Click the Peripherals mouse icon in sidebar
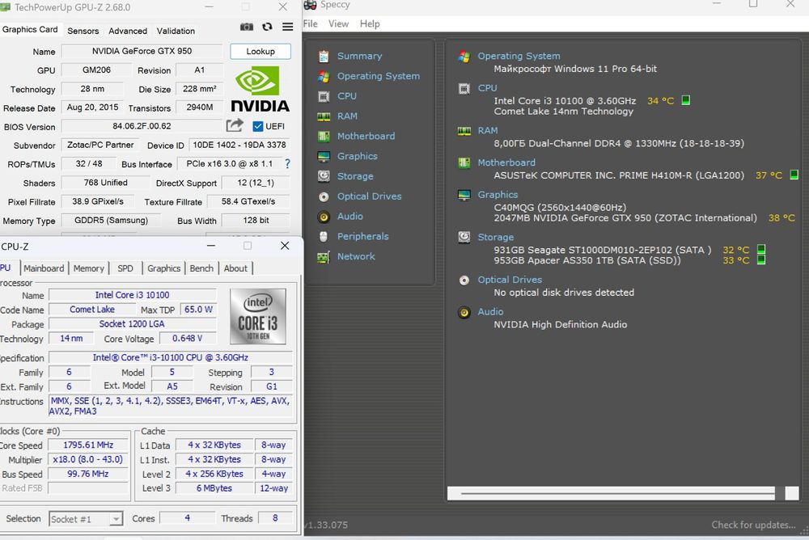This screenshot has height=540, width=809. (x=324, y=237)
